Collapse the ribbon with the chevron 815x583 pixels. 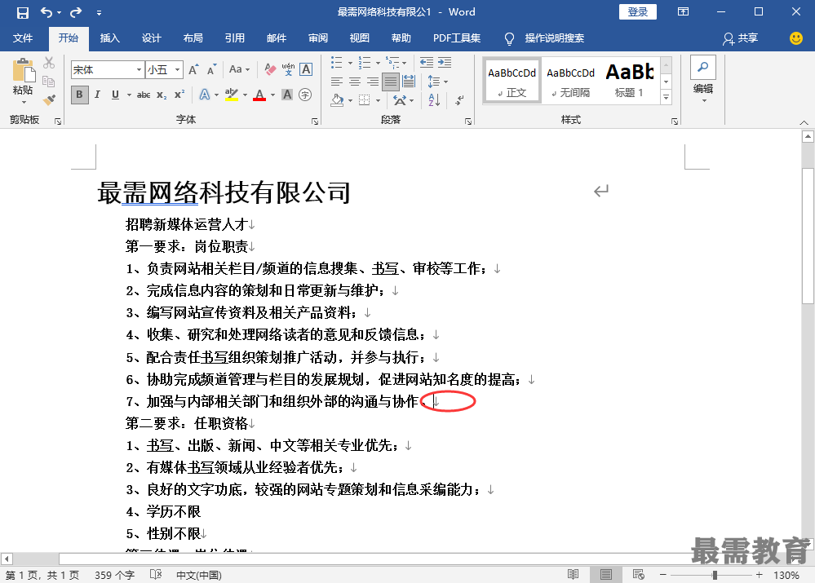804,122
